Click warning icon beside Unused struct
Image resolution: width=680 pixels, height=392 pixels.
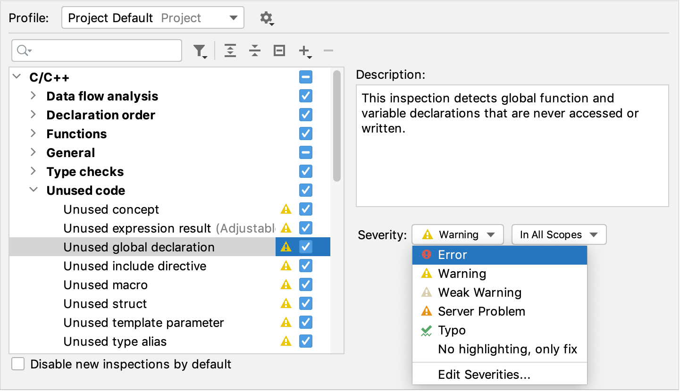286,303
